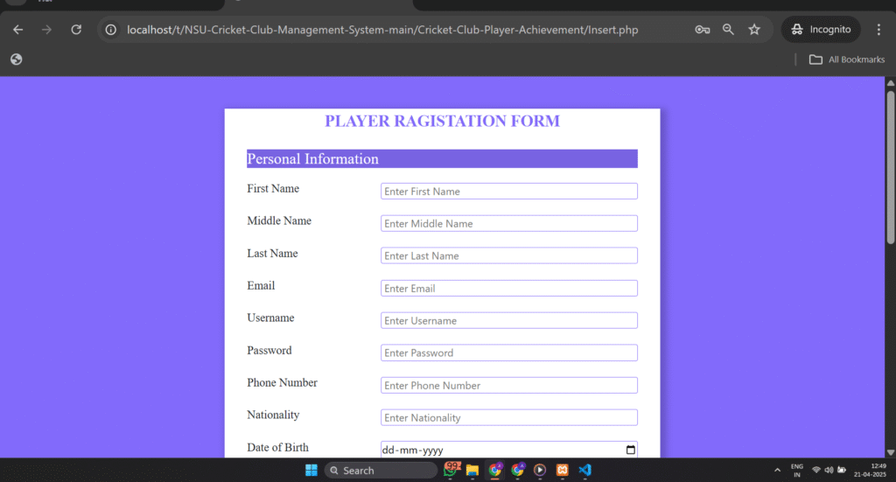This screenshot has height=482, width=896.
Task: Click the PLAYER RAGISTATION FORM title
Action: 442,121
